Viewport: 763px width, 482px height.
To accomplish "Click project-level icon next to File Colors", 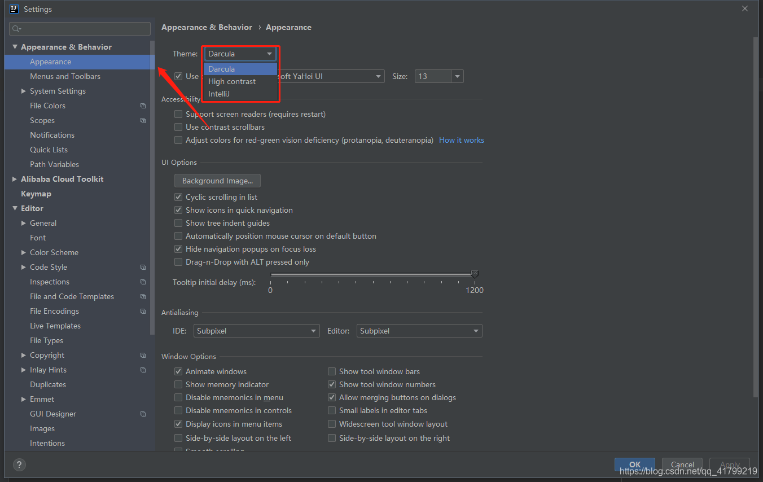I will (143, 106).
